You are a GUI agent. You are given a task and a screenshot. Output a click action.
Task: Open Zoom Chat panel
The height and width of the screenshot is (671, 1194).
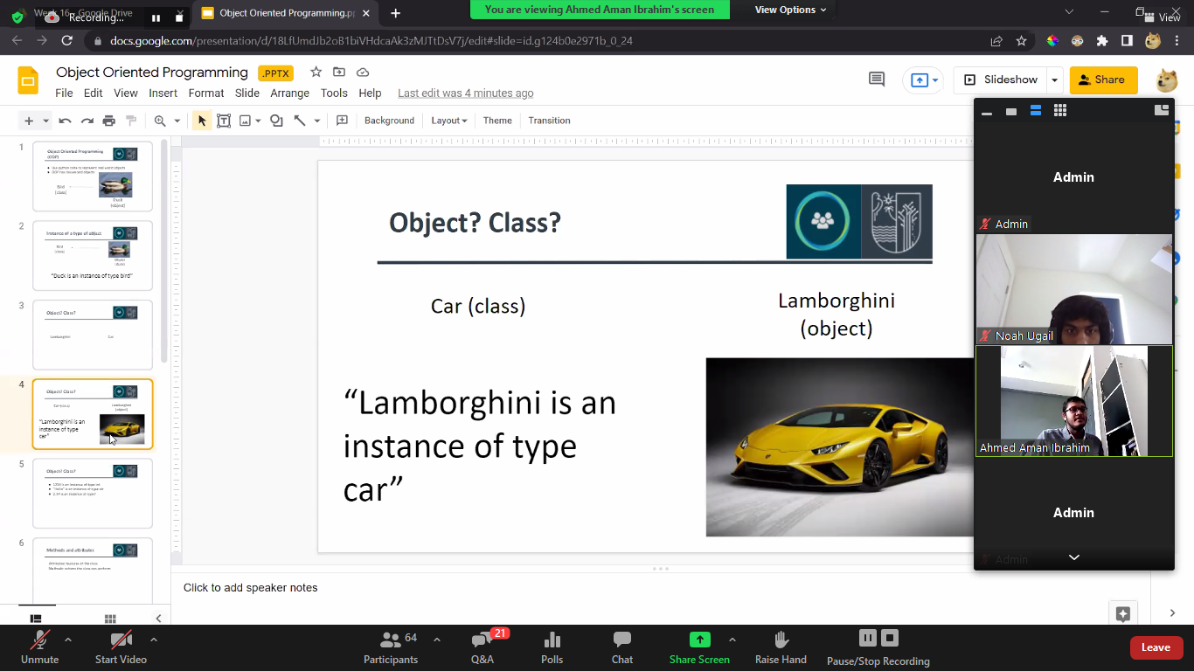click(622, 648)
